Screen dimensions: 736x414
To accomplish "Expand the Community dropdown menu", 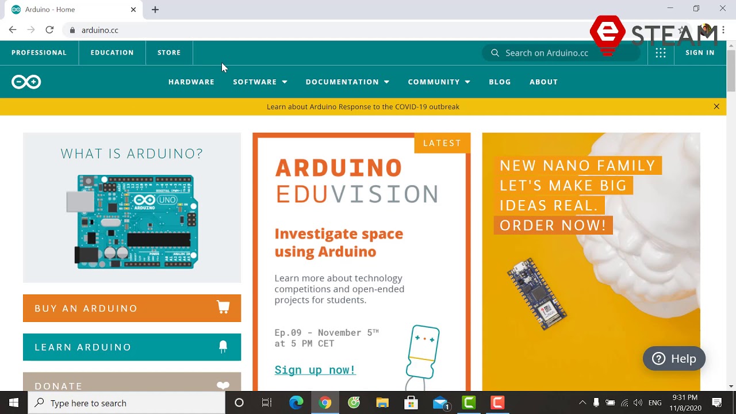I will point(439,82).
